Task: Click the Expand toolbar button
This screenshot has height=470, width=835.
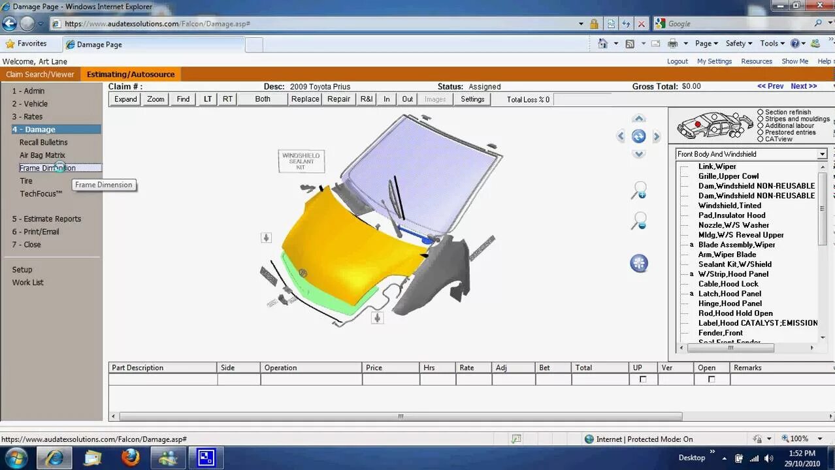Action: 125,99
